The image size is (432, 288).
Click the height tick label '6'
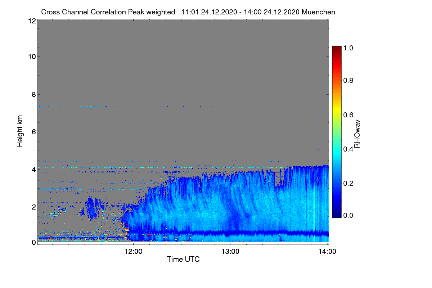click(33, 132)
